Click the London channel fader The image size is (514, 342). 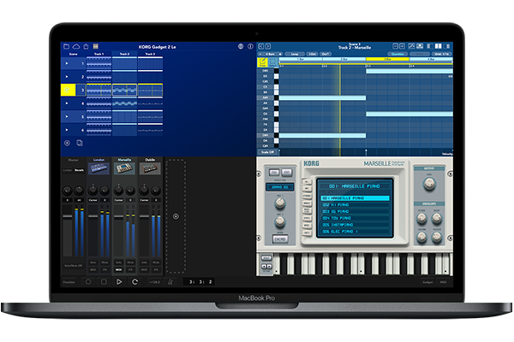(93, 216)
